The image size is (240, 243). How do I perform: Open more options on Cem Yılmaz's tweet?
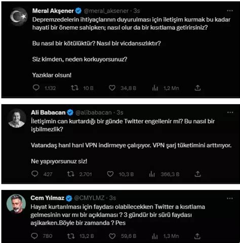click(x=230, y=199)
